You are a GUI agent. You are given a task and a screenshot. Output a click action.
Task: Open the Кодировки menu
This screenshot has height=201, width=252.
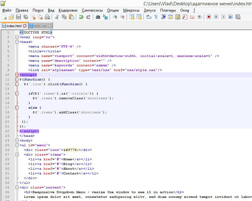(68, 10)
